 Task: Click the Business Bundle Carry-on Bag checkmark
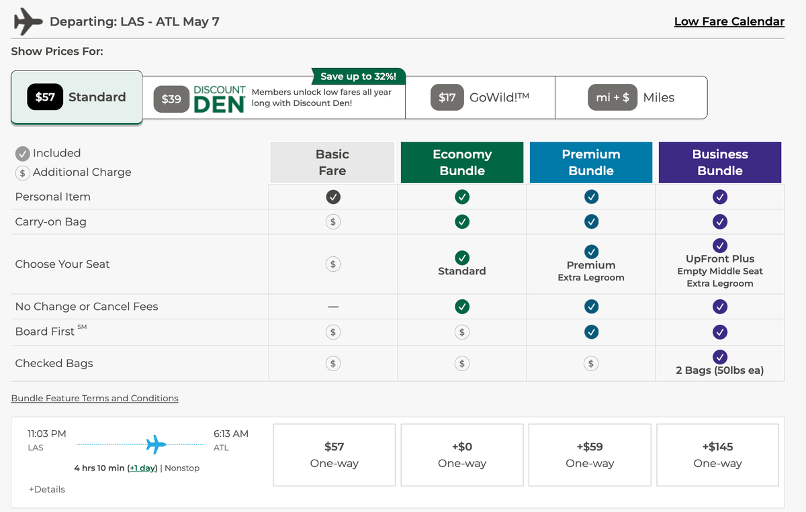pos(720,221)
